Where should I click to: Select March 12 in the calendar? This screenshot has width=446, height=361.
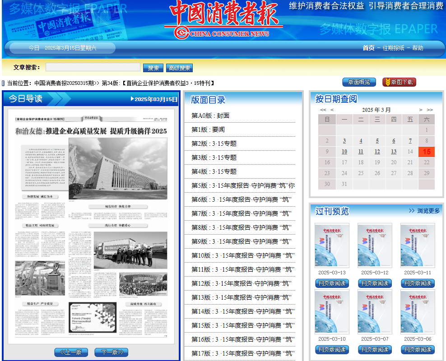(x=377, y=152)
